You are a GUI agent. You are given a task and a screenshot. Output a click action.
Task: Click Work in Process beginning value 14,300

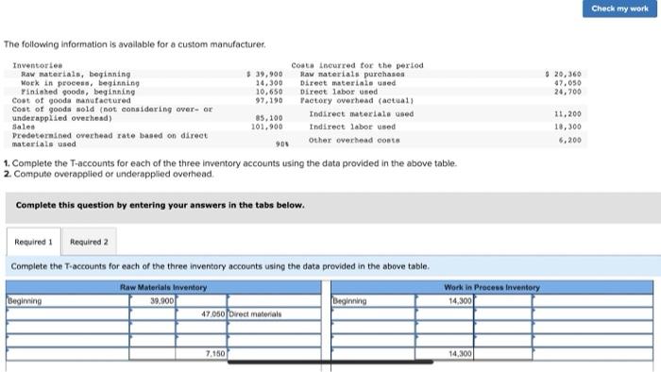point(445,301)
